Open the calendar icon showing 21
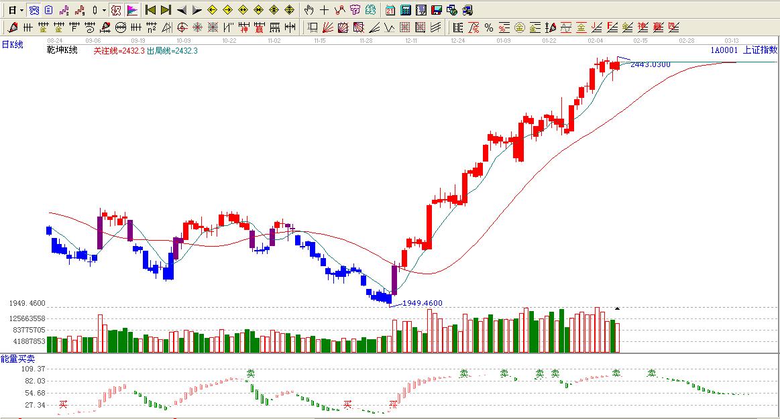 (390, 10)
